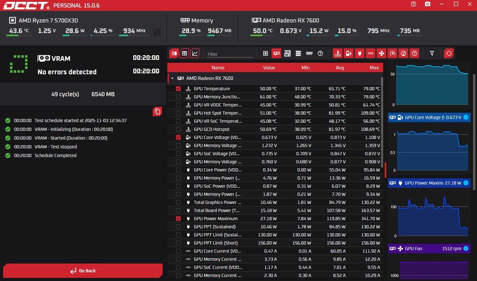Toggle the current sensor type filter
This screenshot has width=477, height=281.
371,53
